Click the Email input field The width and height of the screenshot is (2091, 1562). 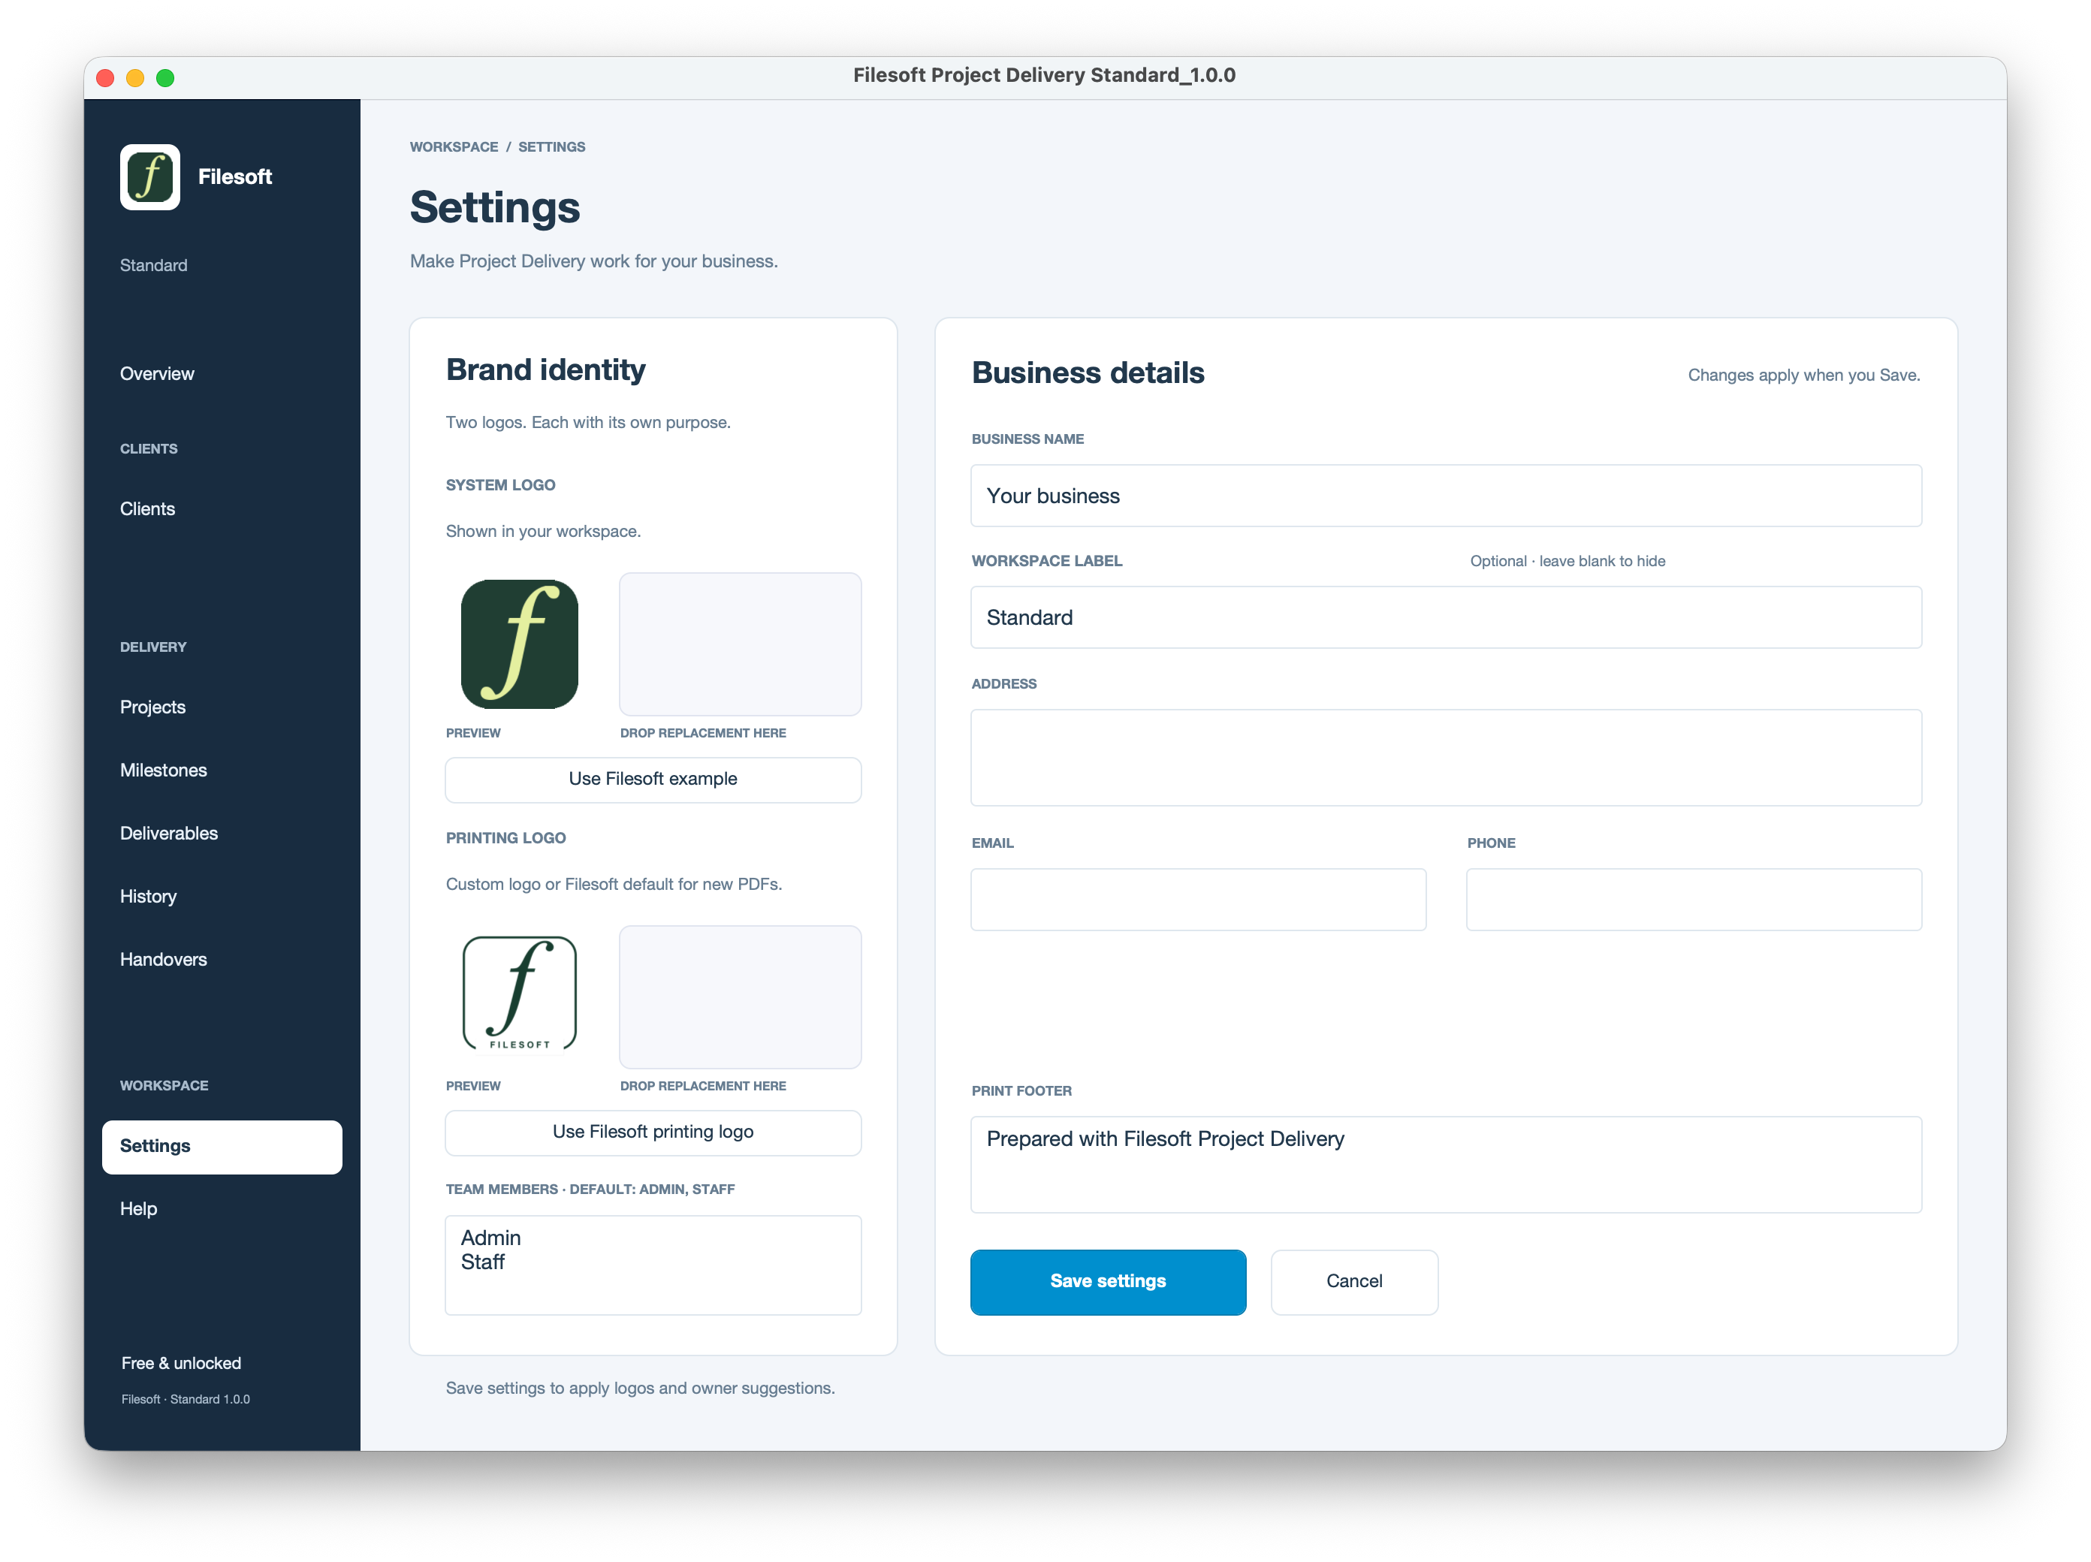(x=1199, y=900)
